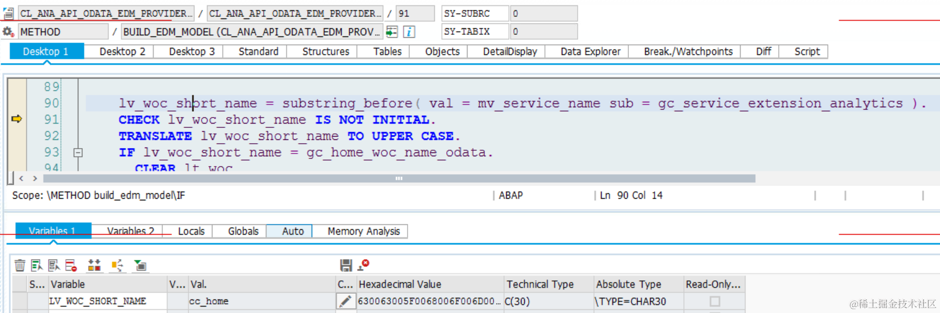Click the green and red squares layout icon
Viewport: 940px width, 313px height.
point(94,265)
